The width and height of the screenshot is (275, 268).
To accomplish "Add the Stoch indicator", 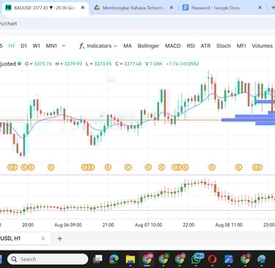I will (x=224, y=46).
